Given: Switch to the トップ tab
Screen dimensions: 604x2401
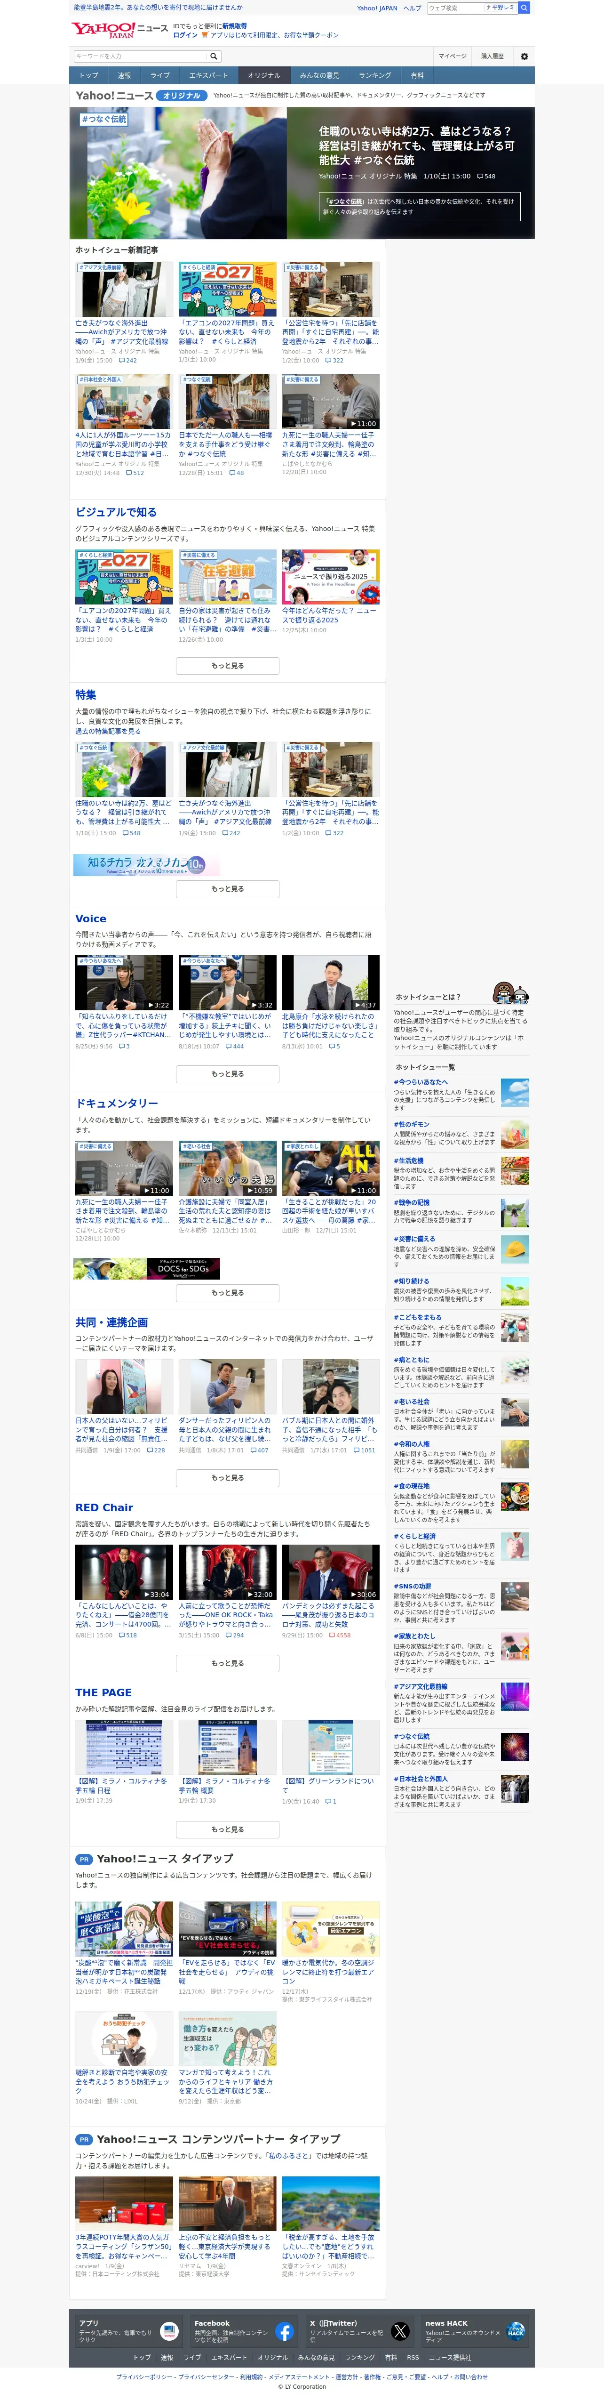Looking at the screenshot, I should 88,75.
